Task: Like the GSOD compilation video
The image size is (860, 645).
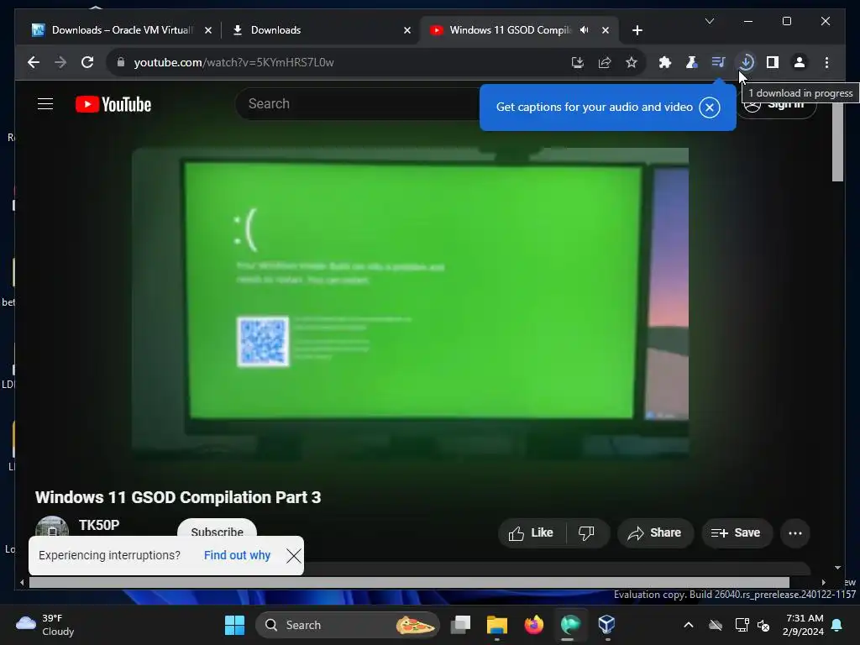Action: click(531, 532)
